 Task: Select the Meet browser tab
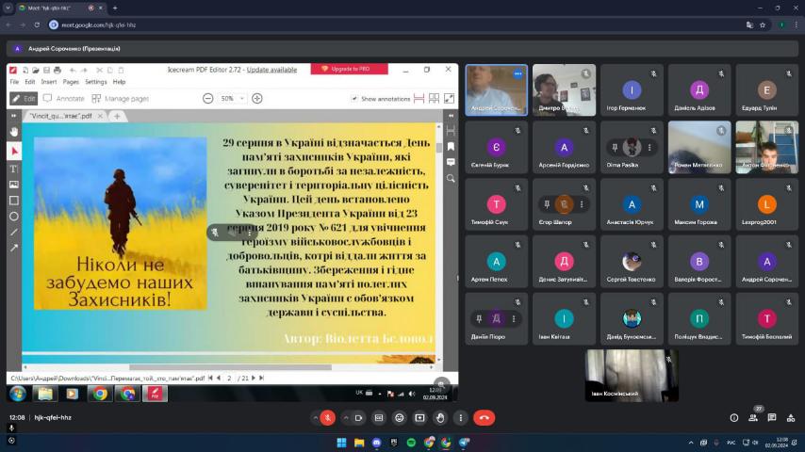click(x=47, y=8)
